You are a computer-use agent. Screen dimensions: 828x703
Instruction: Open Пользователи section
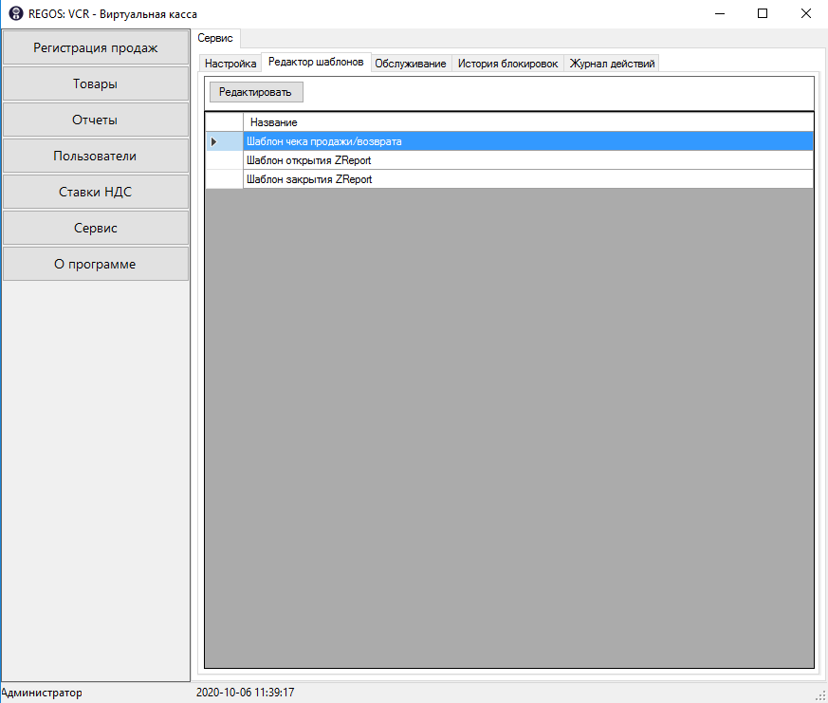96,156
